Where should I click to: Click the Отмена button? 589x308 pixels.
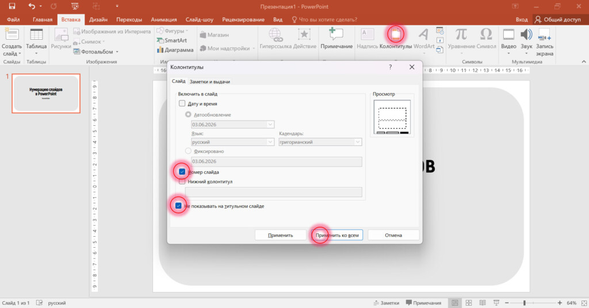point(393,235)
